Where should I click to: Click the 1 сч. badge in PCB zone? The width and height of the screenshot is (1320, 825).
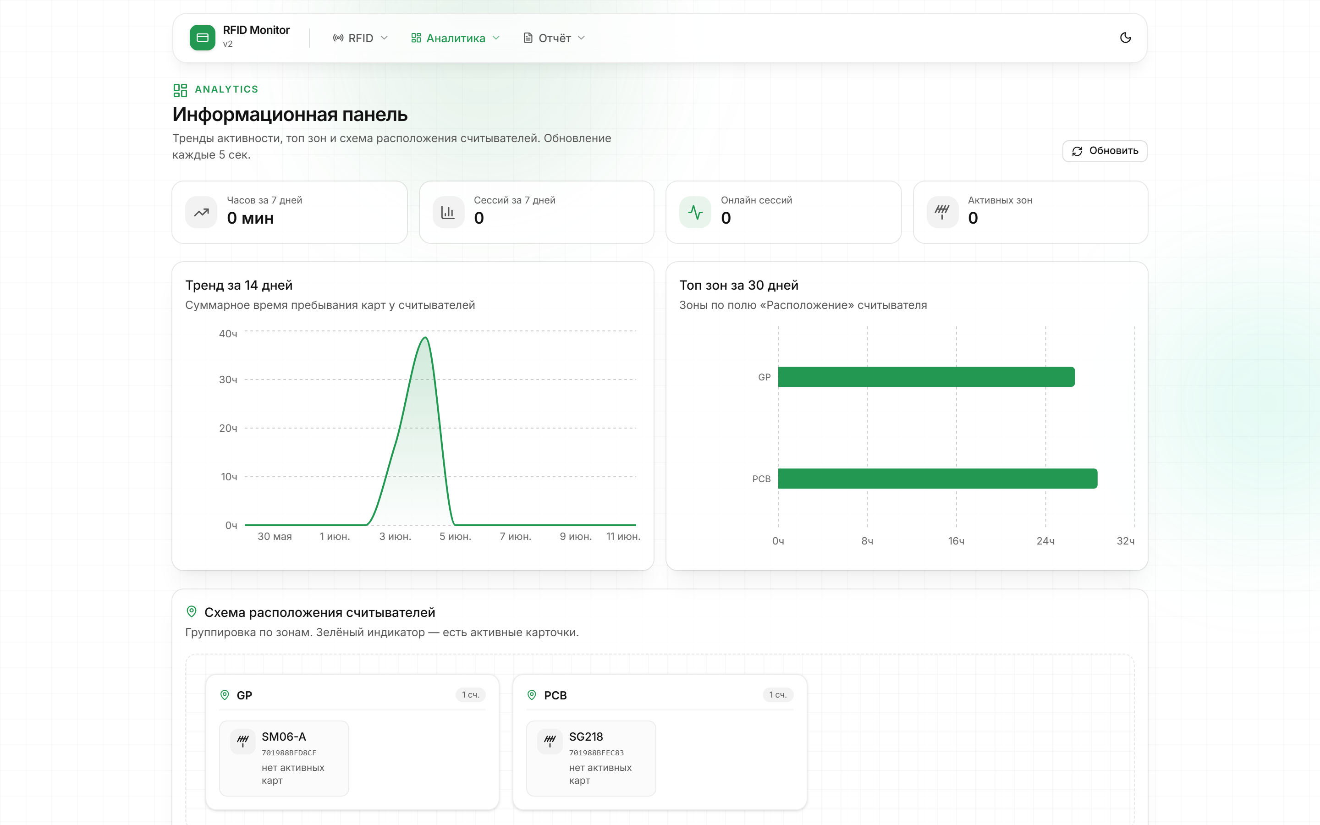[778, 695]
